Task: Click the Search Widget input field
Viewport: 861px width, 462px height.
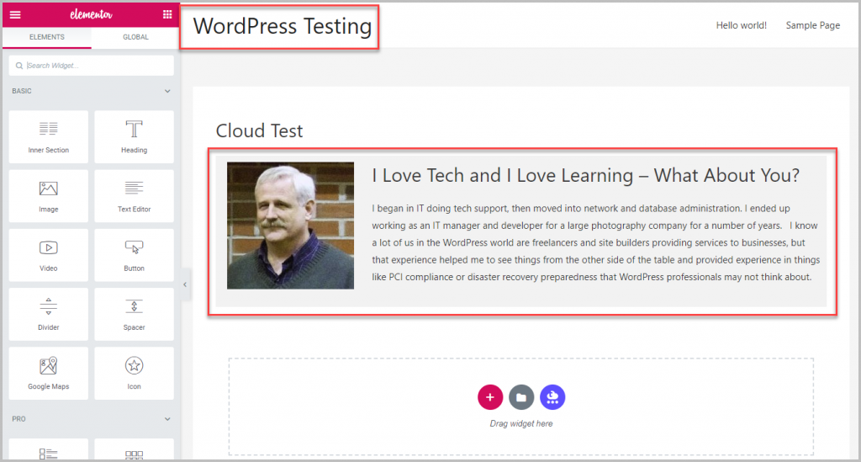Action: tap(91, 66)
